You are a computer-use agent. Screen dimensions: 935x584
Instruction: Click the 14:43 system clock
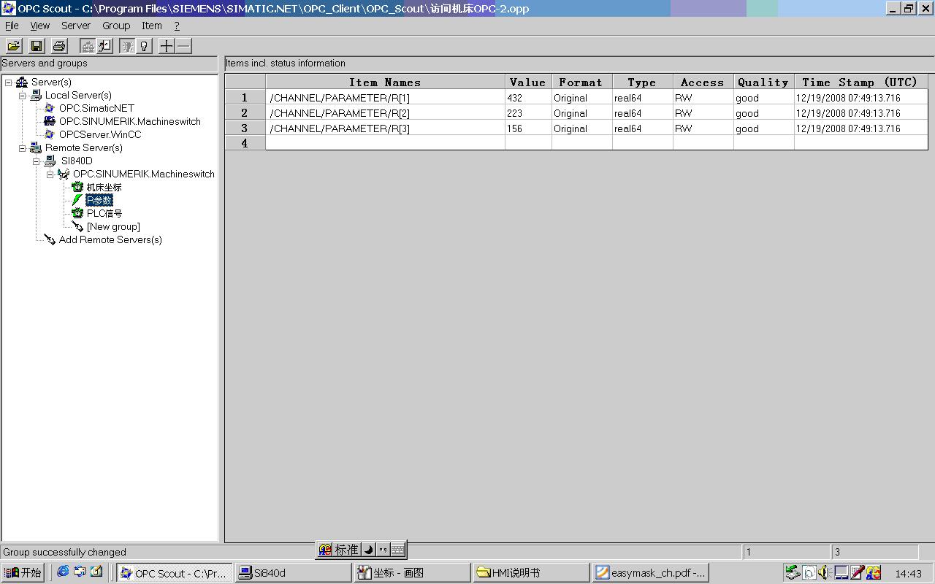click(x=908, y=574)
